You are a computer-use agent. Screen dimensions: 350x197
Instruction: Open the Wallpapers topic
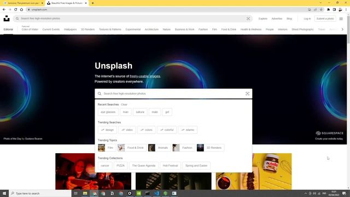pos(71,29)
